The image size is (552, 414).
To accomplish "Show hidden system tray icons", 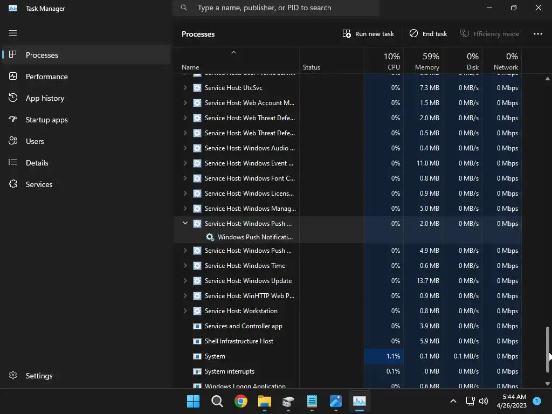I will coord(453,401).
